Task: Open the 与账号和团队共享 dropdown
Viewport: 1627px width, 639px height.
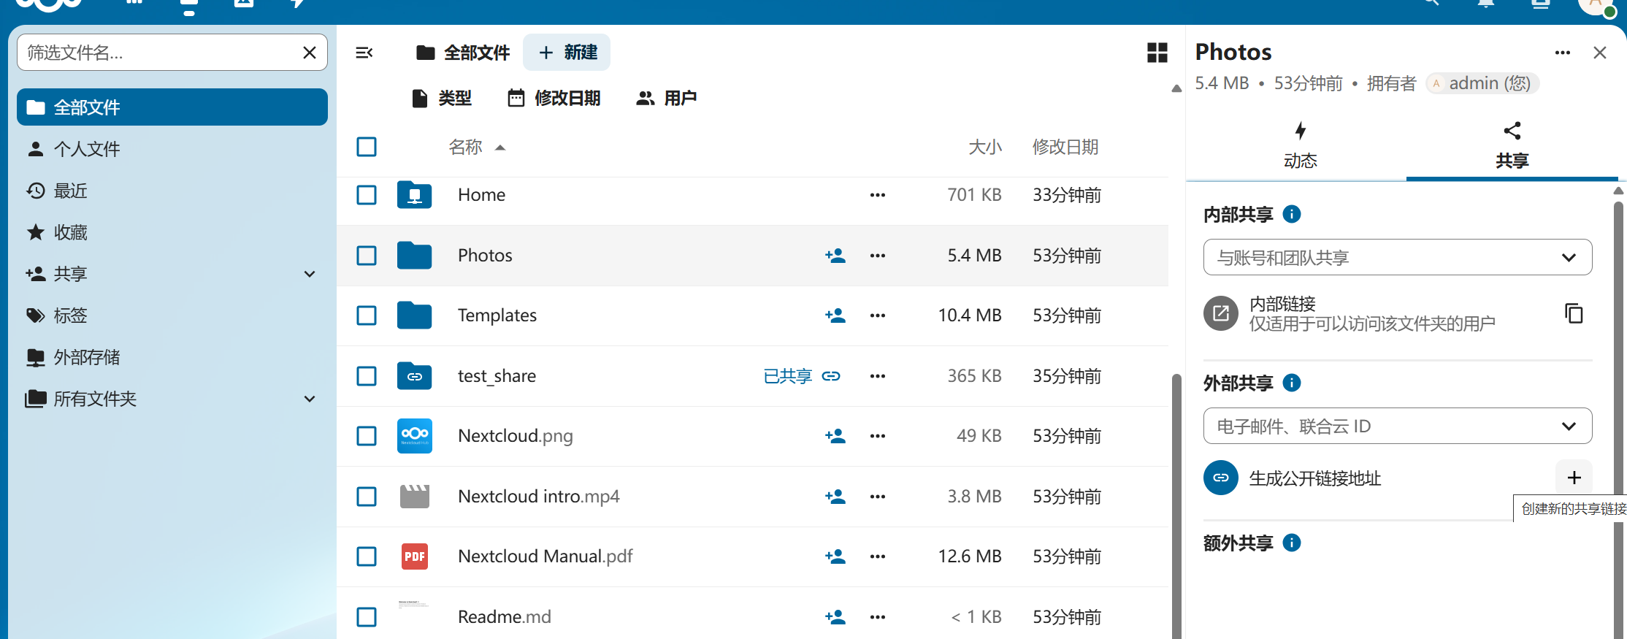Action: pyautogui.click(x=1397, y=257)
